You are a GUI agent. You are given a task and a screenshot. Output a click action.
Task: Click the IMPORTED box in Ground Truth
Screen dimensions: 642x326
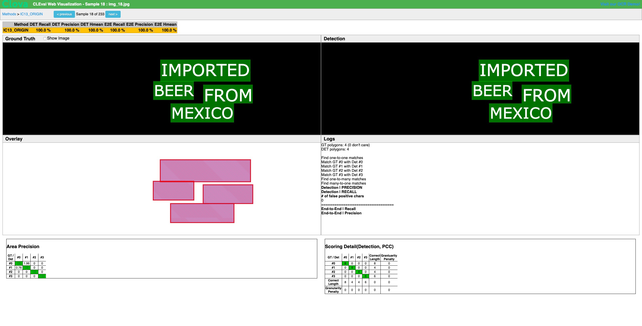[x=205, y=70]
